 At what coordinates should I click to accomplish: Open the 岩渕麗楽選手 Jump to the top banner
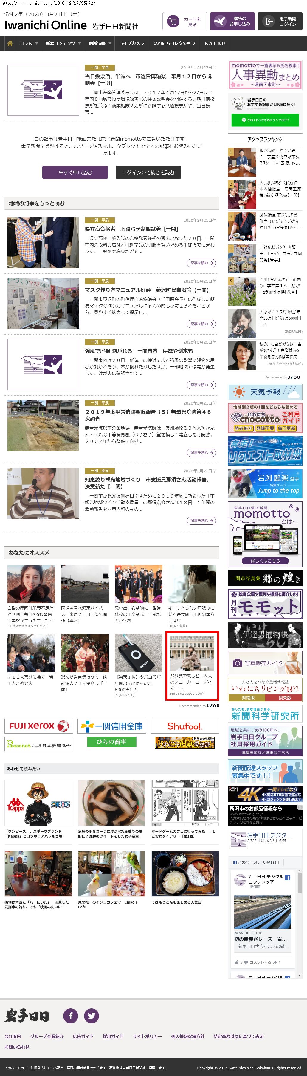click(x=265, y=483)
